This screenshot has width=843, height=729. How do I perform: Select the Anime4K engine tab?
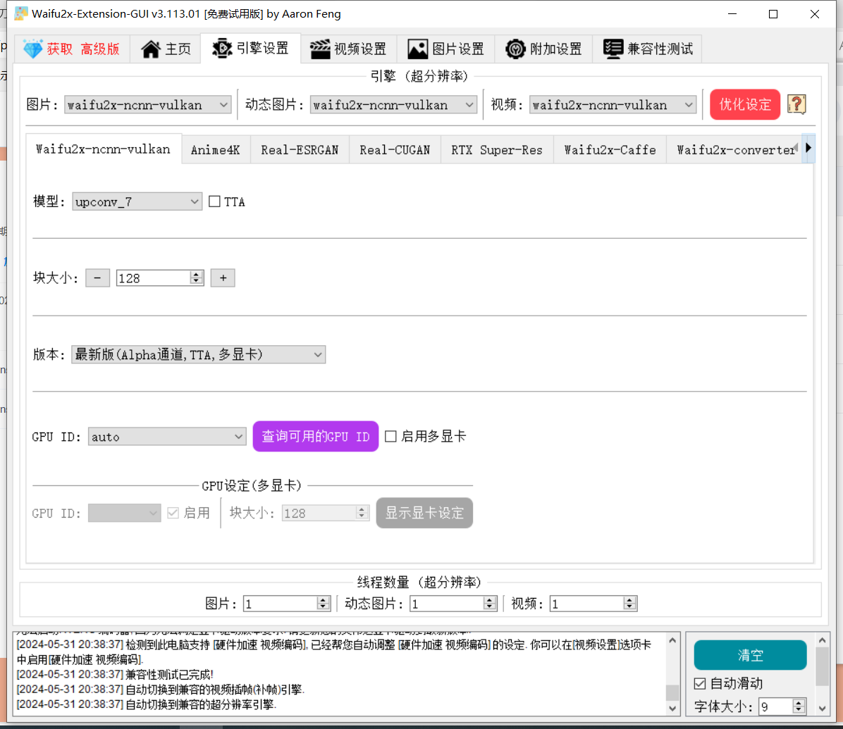tap(216, 150)
